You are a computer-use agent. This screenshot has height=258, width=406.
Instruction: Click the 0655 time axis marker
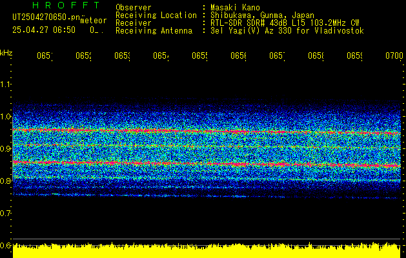(x=199, y=55)
